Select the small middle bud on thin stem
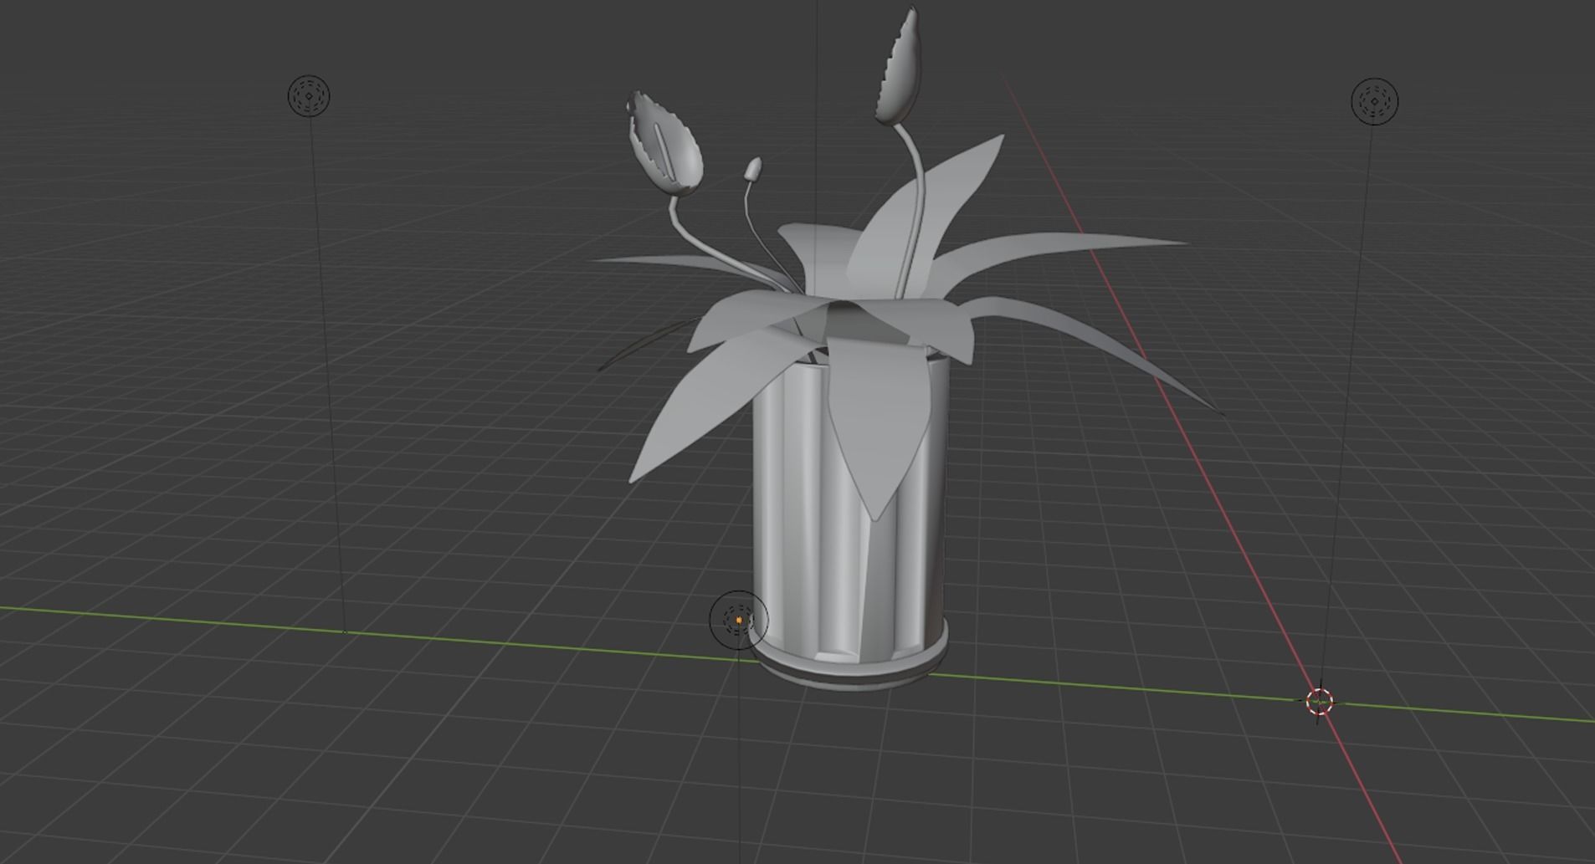This screenshot has width=1595, height=864. [753, 169]
